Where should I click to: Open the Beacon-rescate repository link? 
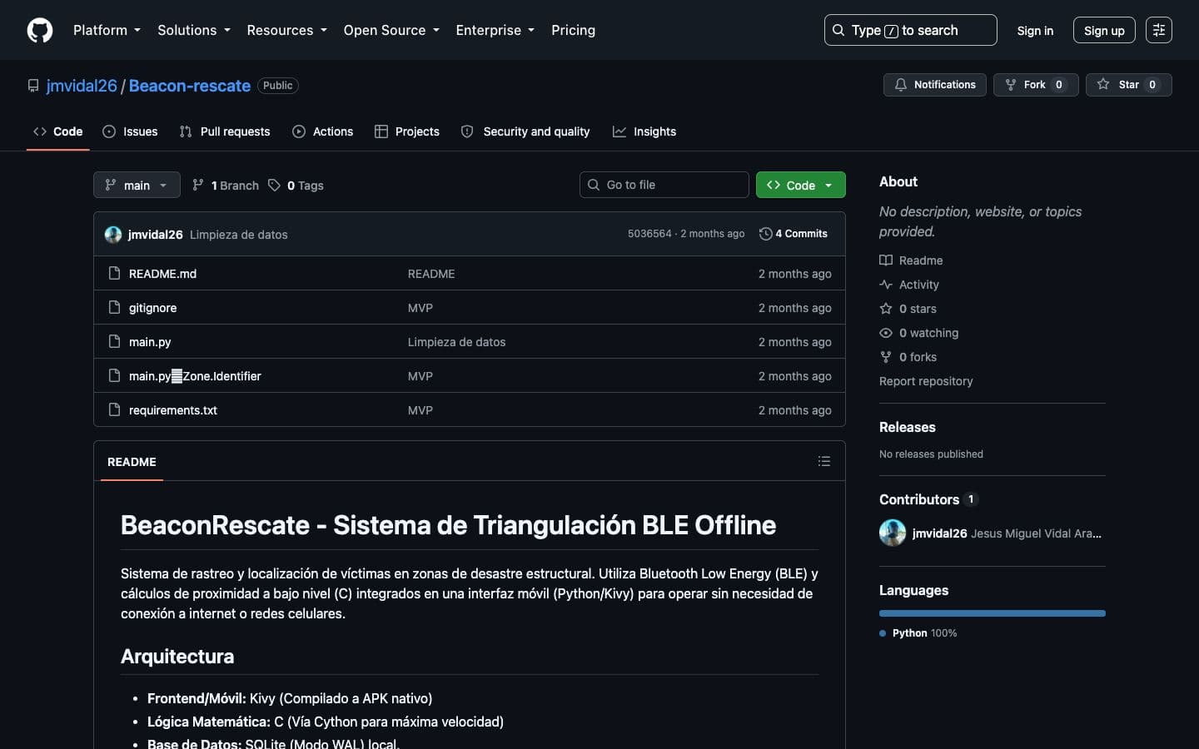(x=190, y=86)
